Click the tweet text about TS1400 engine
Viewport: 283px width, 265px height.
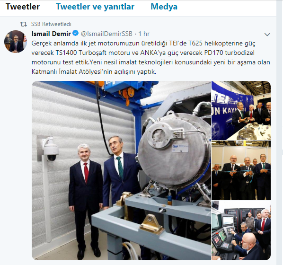tap(150, 57)
